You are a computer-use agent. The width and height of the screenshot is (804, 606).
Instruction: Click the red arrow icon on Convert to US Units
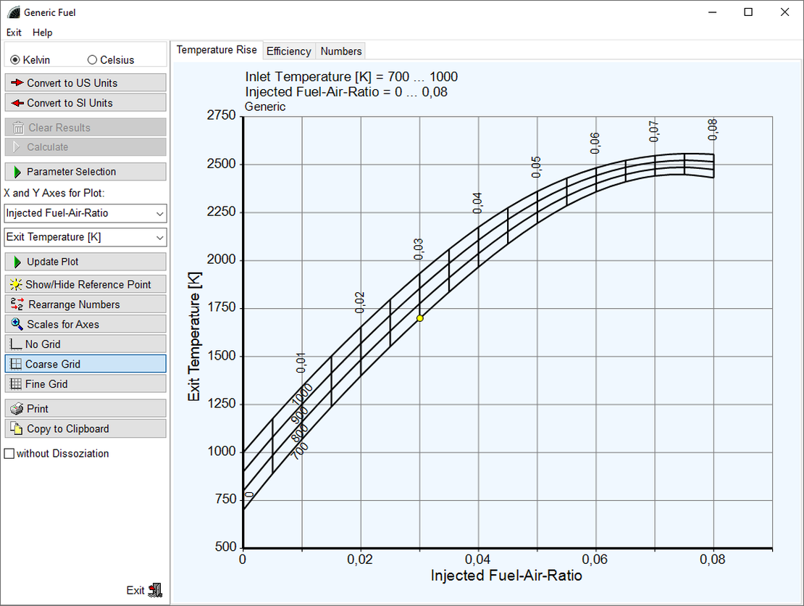[x=17, y=83]
